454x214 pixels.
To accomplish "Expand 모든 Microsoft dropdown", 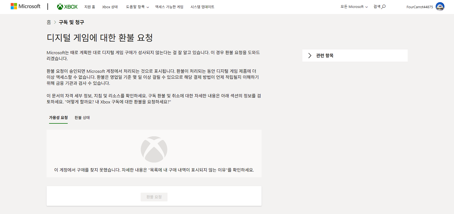I will (354, 7).
